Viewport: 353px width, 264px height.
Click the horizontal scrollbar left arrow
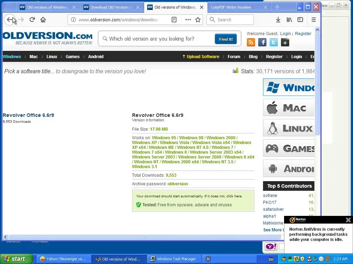tap(6, 237)
